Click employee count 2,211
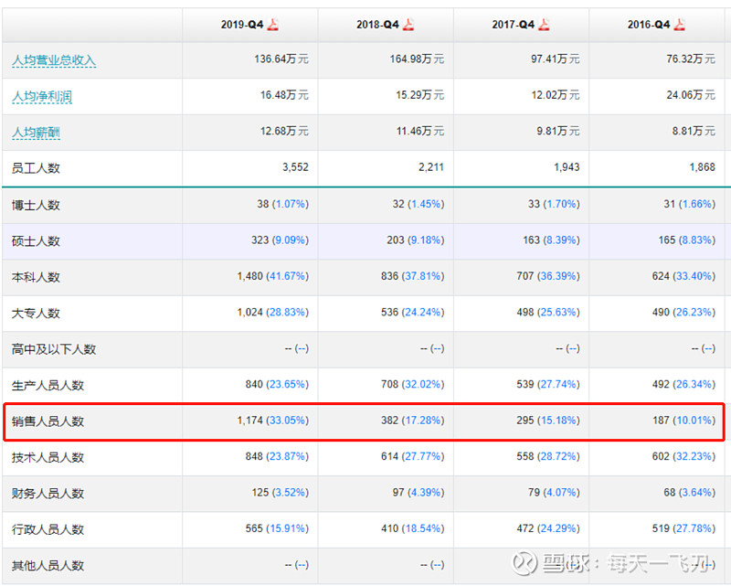 [x=431, y=167]
